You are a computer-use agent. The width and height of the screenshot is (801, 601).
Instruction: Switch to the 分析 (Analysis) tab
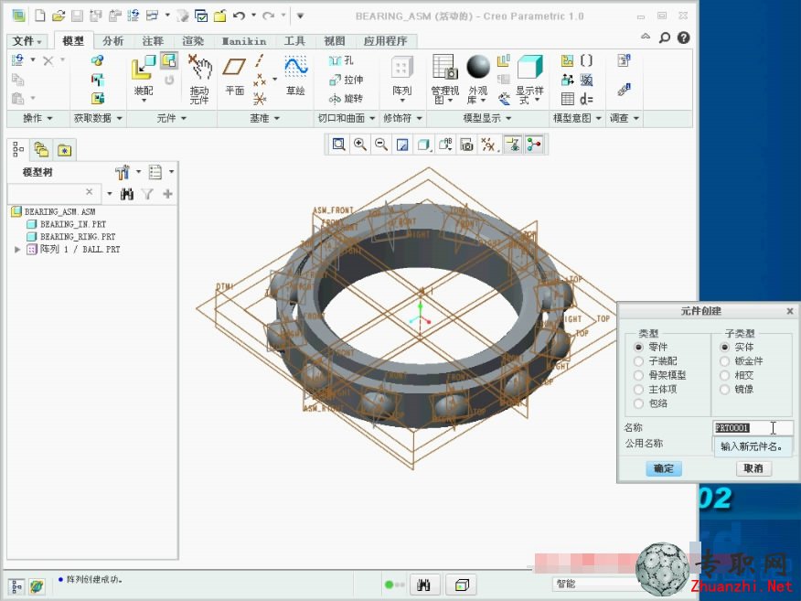(112, 41)
